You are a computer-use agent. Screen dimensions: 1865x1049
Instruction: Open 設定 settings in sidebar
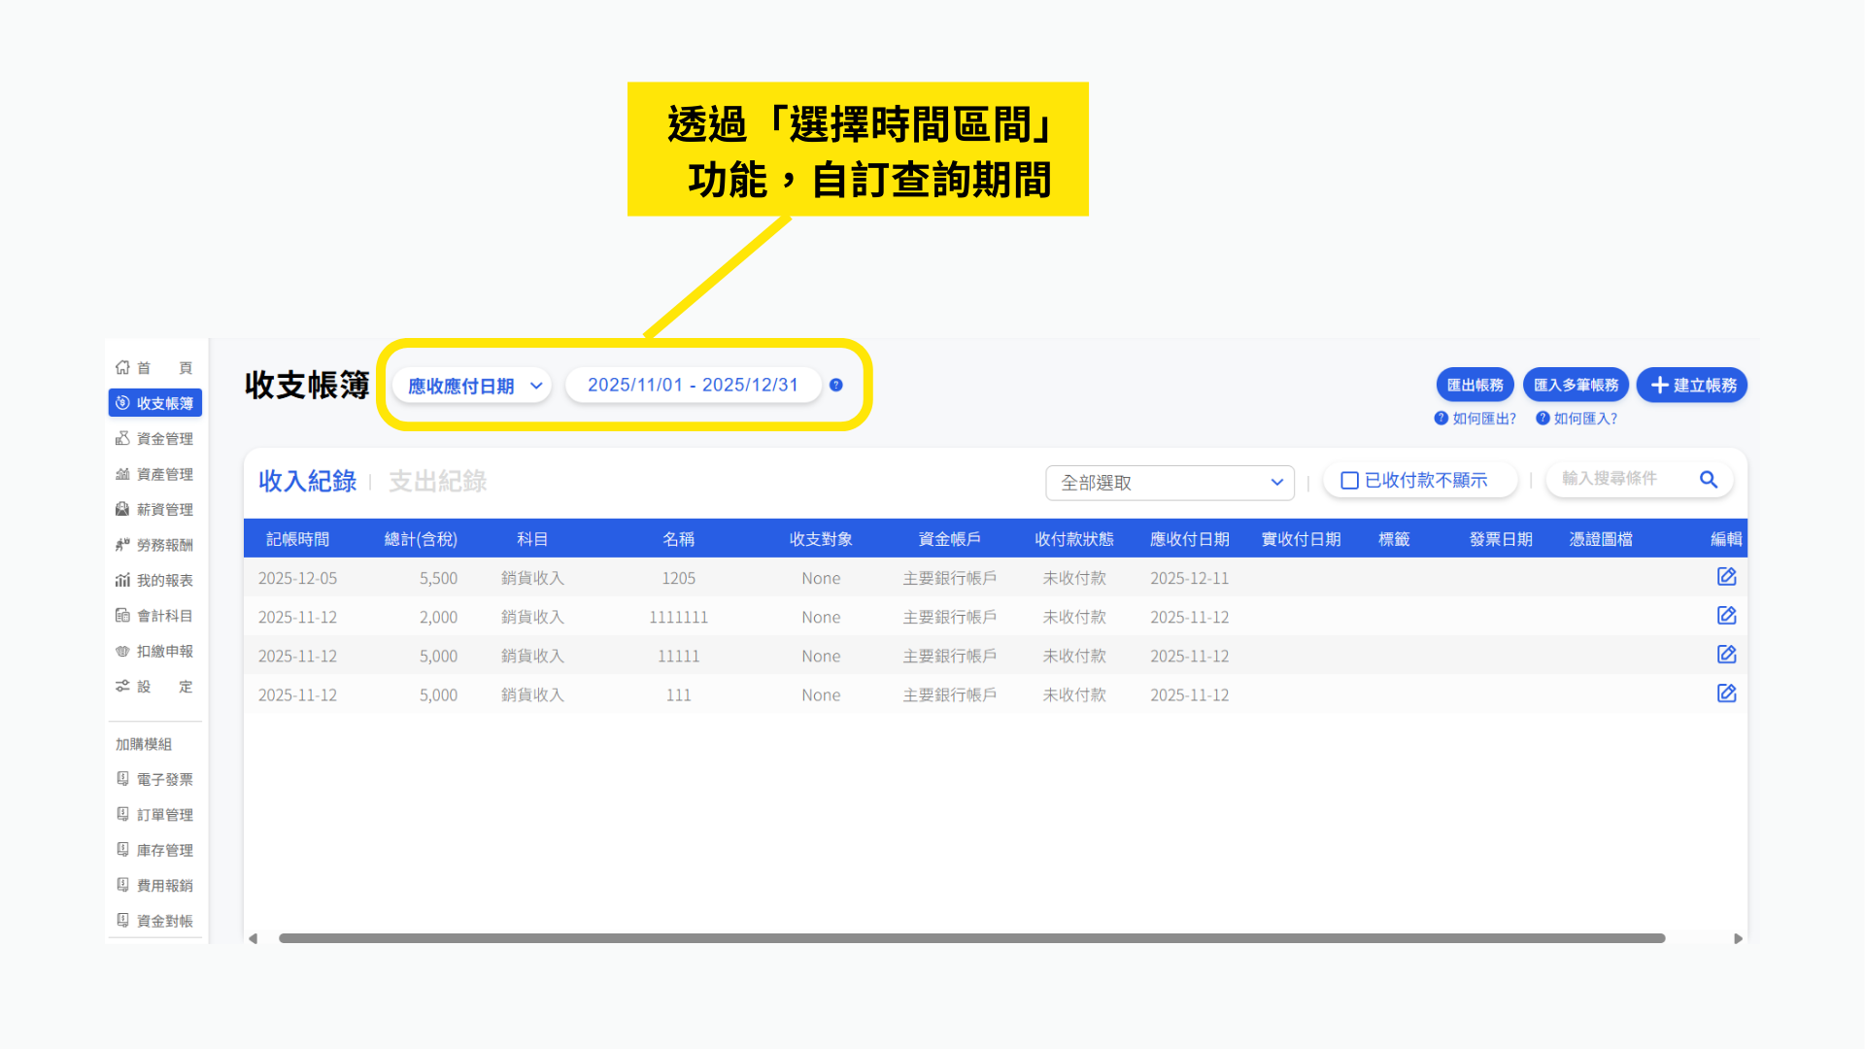click(x=154, y=687)
